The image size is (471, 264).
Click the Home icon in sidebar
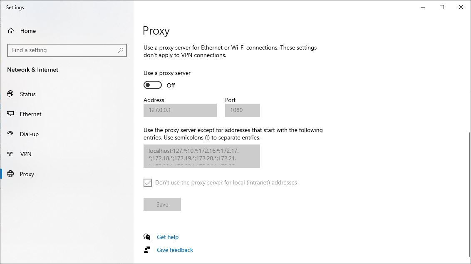tap(11, 31)
